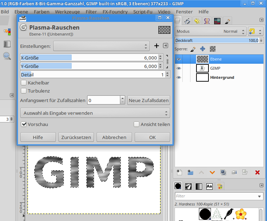
Task: Lock alpha channel with the checkerboard icon
Action: coord(213,49)
